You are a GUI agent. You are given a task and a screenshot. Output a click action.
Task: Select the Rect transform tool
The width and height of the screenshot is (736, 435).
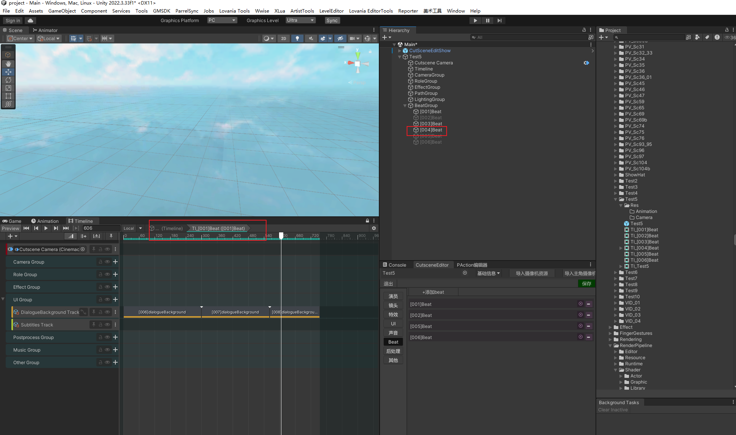pyautogui.click(x=8, y=96)
